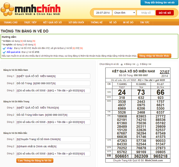The height and width of the screenshot is (167, 179).
Task: Click the date field 28-07-2014
Action: [x=103, y=13]
